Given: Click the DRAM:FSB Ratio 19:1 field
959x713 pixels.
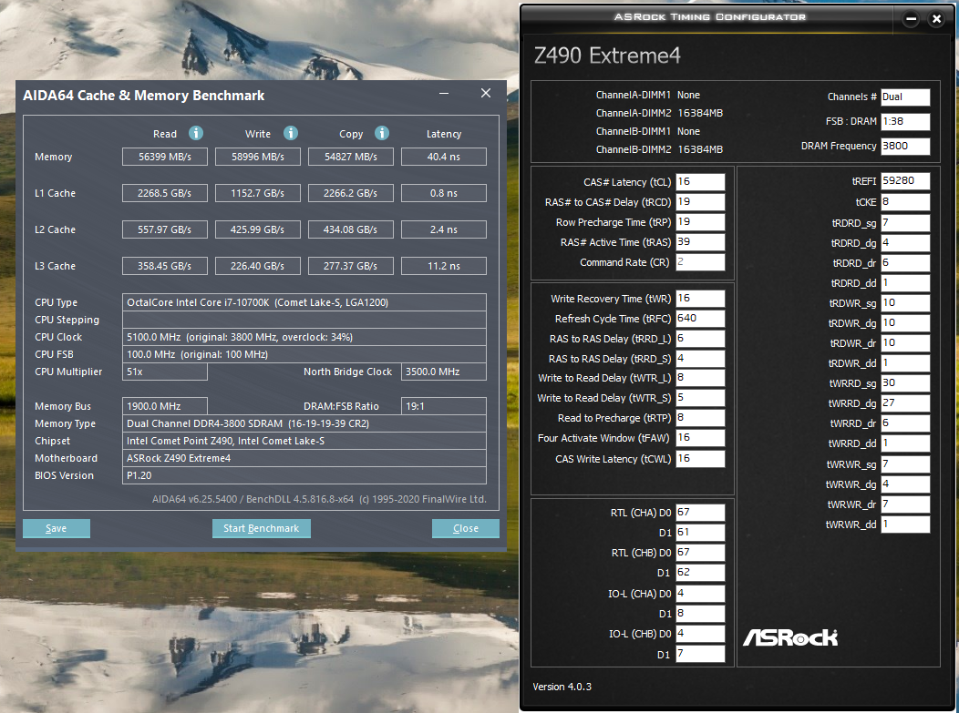Looking at the screenshot, I should pyautogui.click(x=443, y=406).
